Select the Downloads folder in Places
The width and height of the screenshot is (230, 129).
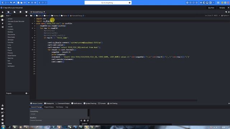point(11,37)
